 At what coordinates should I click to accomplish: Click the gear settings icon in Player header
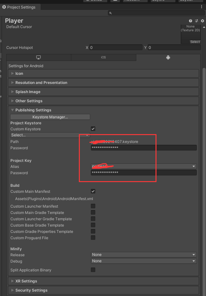coord(202,21)
